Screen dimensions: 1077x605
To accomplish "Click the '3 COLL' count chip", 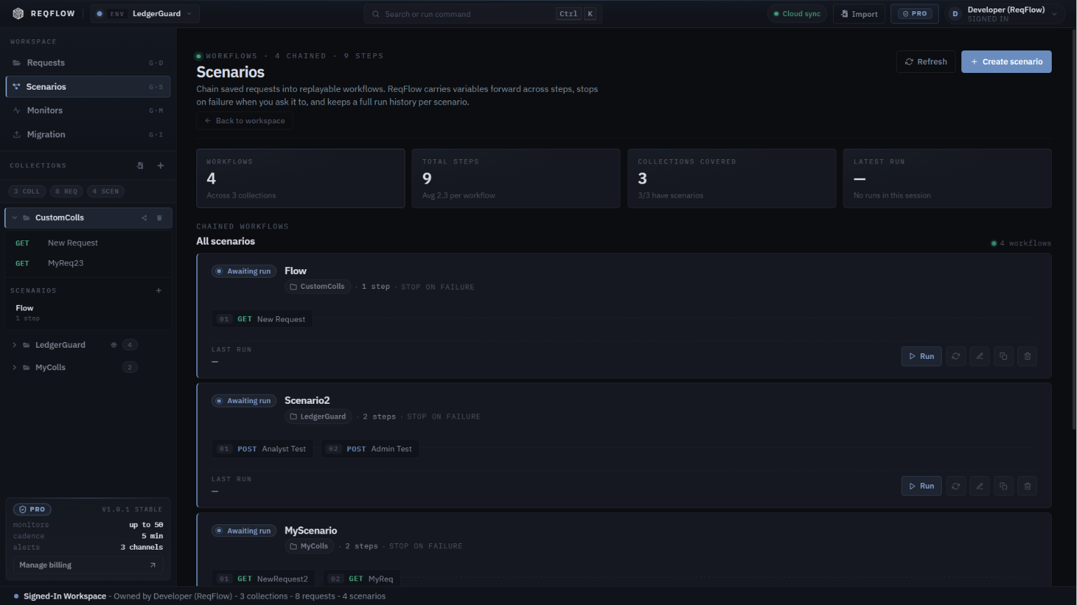I will point(27,191).
